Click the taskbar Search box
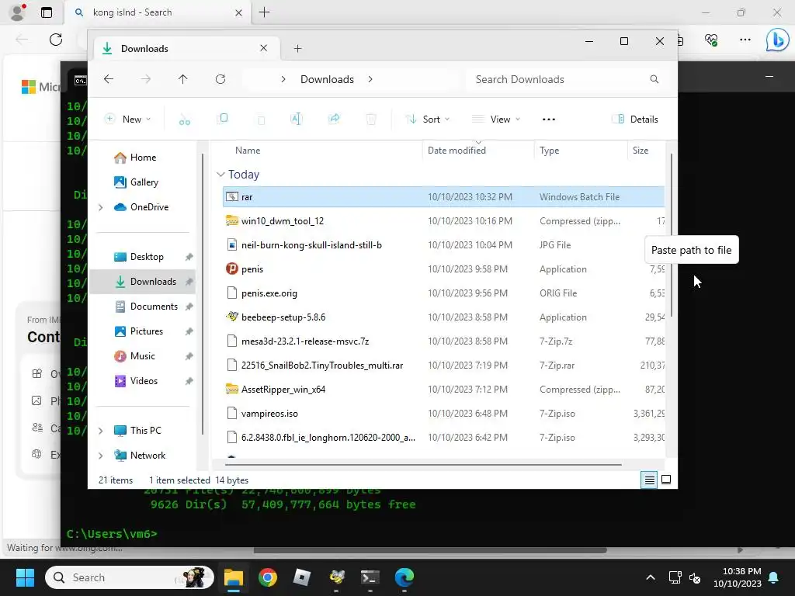 130,577
